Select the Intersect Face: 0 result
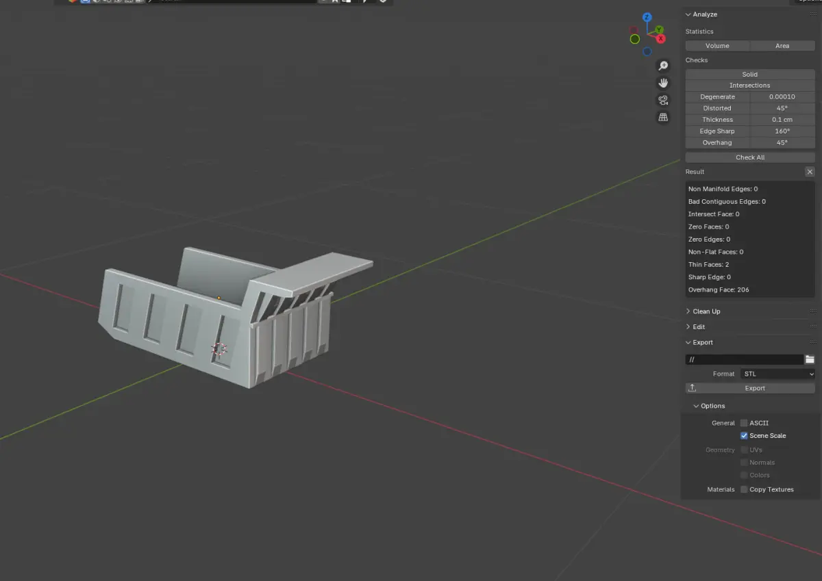The image size is (822, 581). pos(714,214)
